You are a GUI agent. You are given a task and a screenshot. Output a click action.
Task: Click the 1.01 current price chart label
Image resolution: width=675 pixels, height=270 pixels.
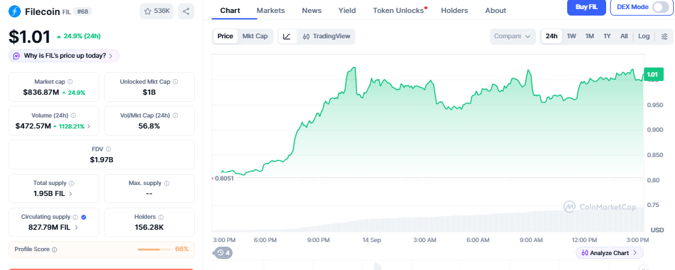point(653,75)
